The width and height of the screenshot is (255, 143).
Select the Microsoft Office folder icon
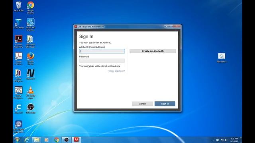click(30, 41)
